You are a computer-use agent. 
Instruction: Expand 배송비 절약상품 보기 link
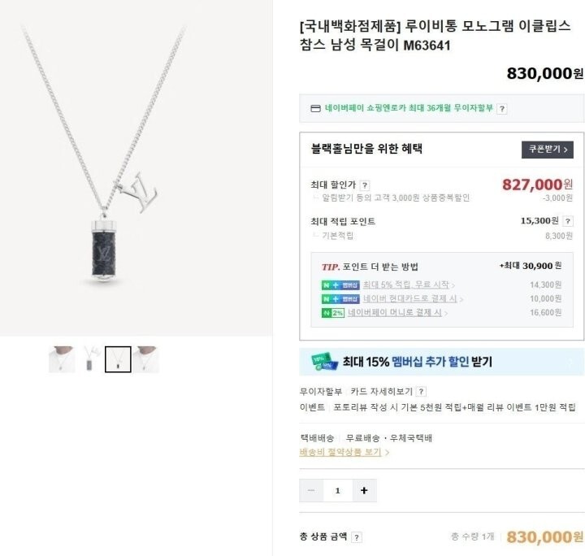click(344, 452)
